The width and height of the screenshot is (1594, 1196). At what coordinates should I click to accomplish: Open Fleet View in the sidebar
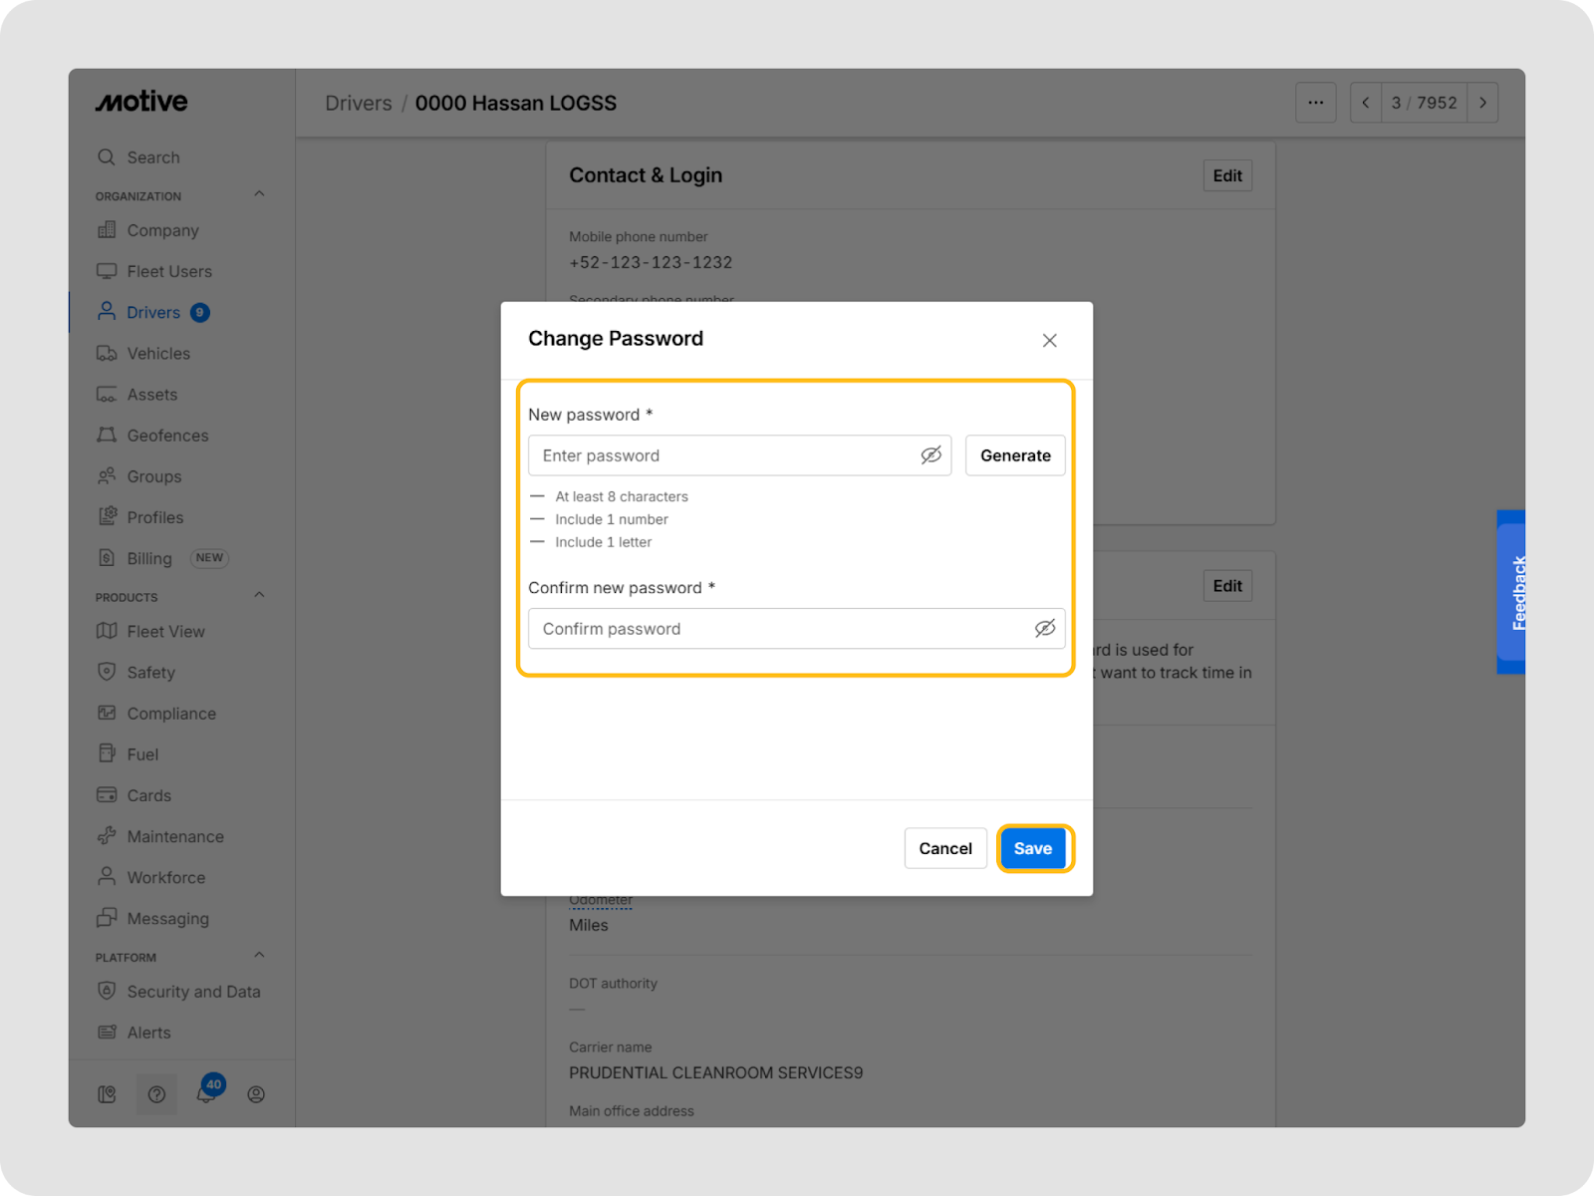point(165,632)
